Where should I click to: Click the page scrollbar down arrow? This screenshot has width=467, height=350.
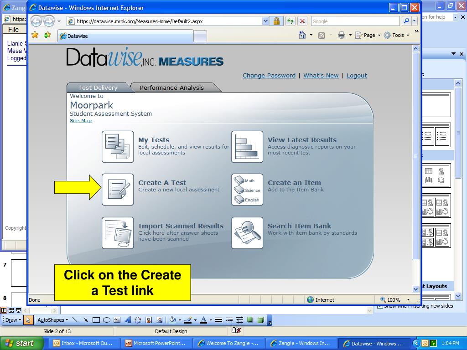click(x=416, y=288)
